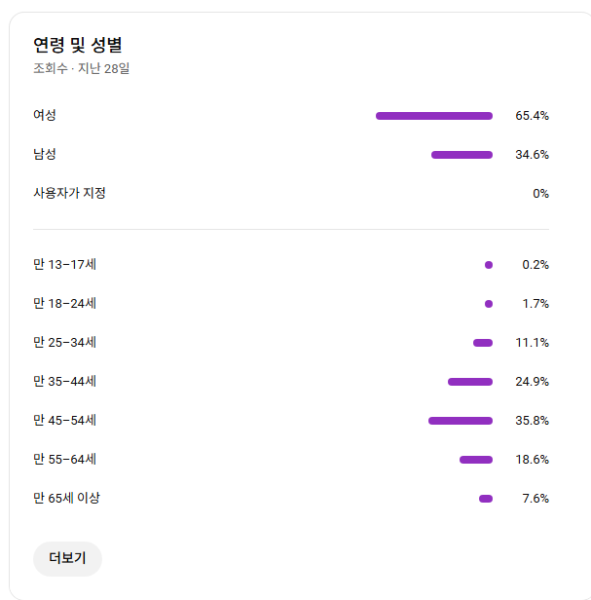Click the 24.9% percentage value
Viewport: 591px width, 600px height.
532,382
